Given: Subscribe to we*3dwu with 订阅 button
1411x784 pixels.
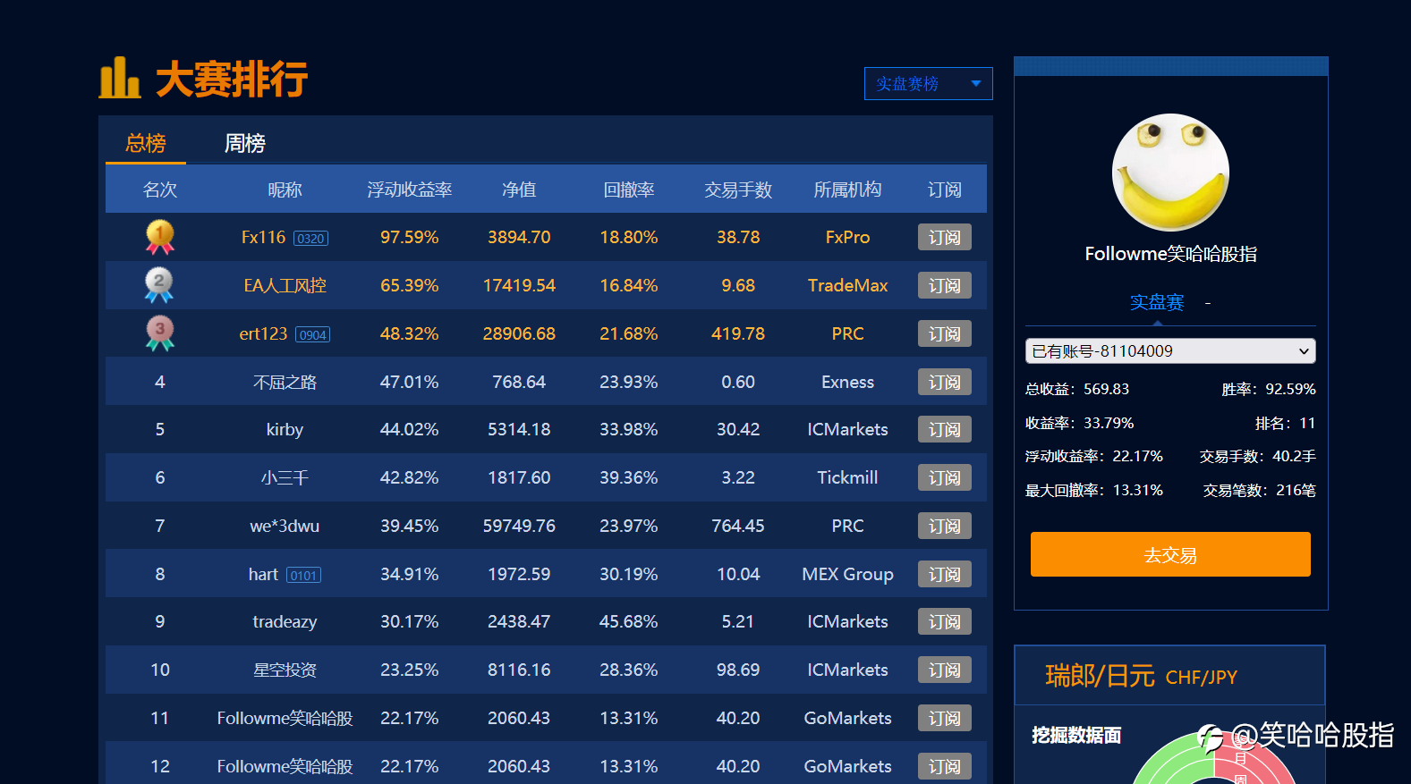Looking at the screenshot, I should click(x=945, y=526).
